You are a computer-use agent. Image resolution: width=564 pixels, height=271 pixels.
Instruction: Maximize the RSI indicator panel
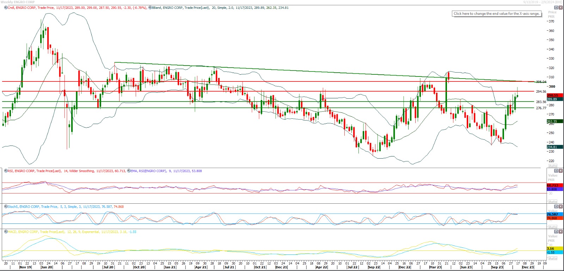pos(556,171)
